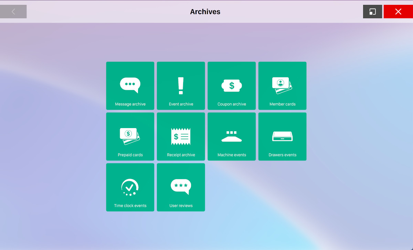Close the Archives screen with red X
This screenshot has width=413, height=250.
[x=398, y=12]
